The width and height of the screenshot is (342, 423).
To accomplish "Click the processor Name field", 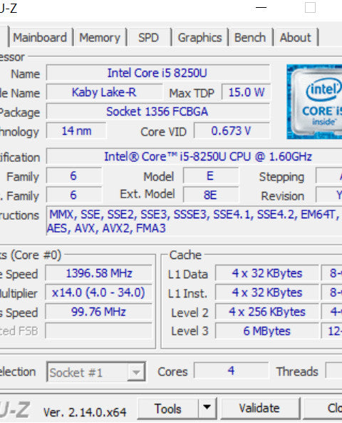I will click(157, 73).
